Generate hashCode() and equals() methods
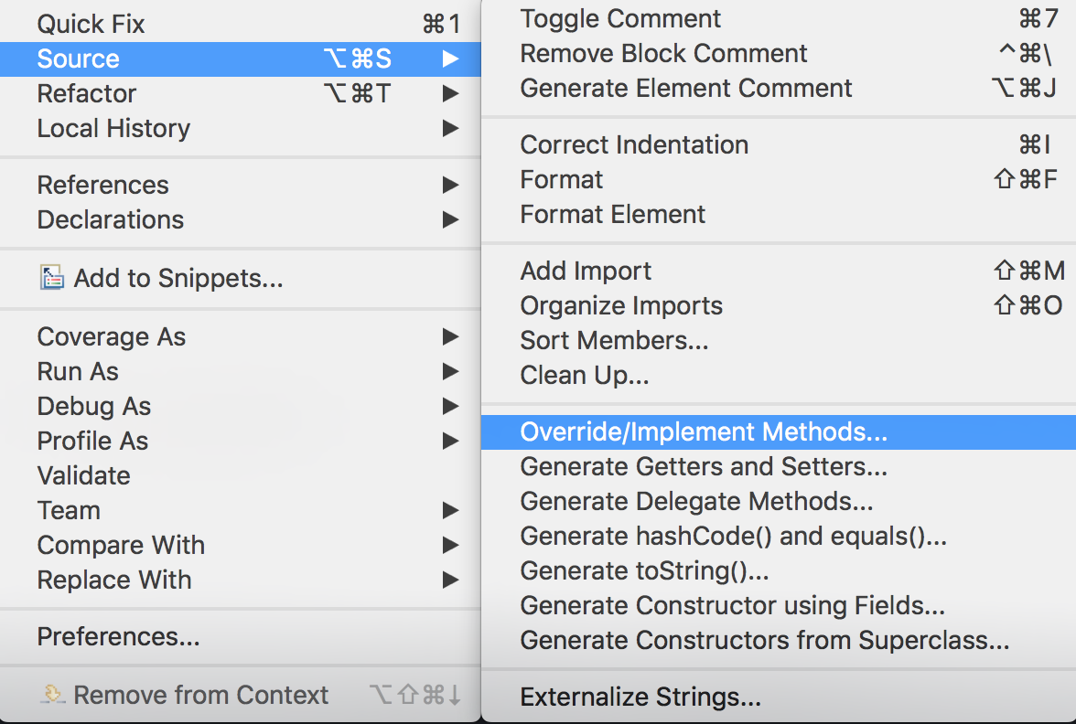This screenshot has width=1076, height=724. pos(732,536)
